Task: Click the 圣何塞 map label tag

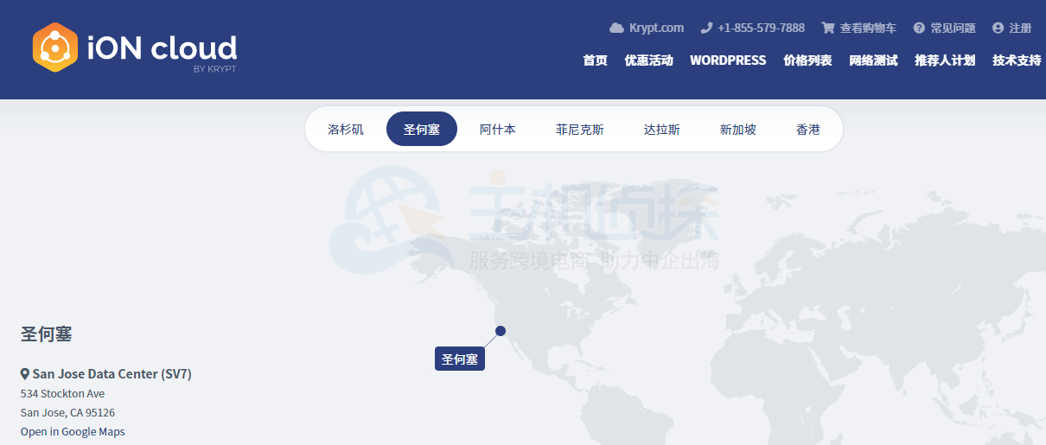Action: 460,359
